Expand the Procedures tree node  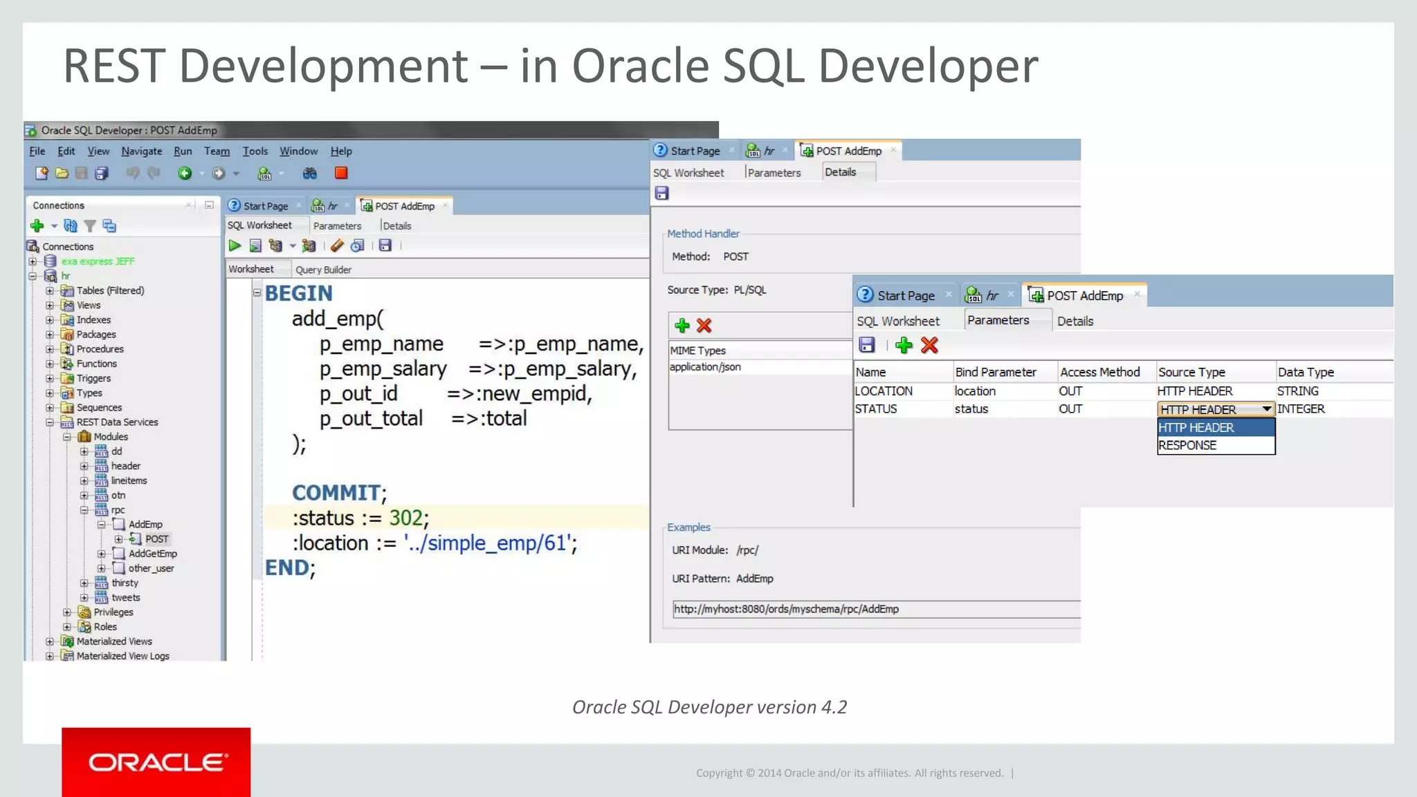(x=50, y=349)
